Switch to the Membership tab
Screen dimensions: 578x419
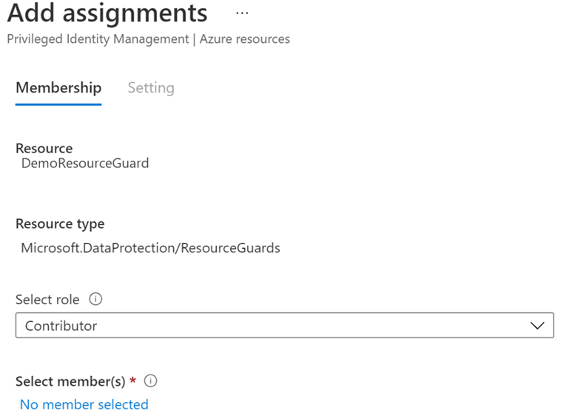pyautogui.click(x=58, y=88)
